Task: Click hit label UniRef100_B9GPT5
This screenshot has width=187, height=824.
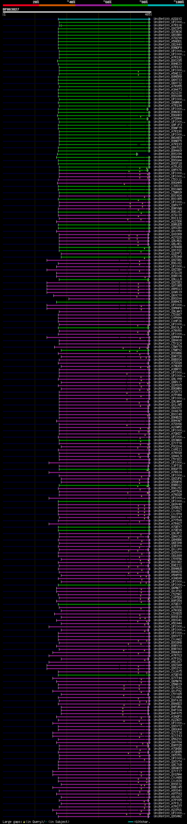Action: coord(168,469)
